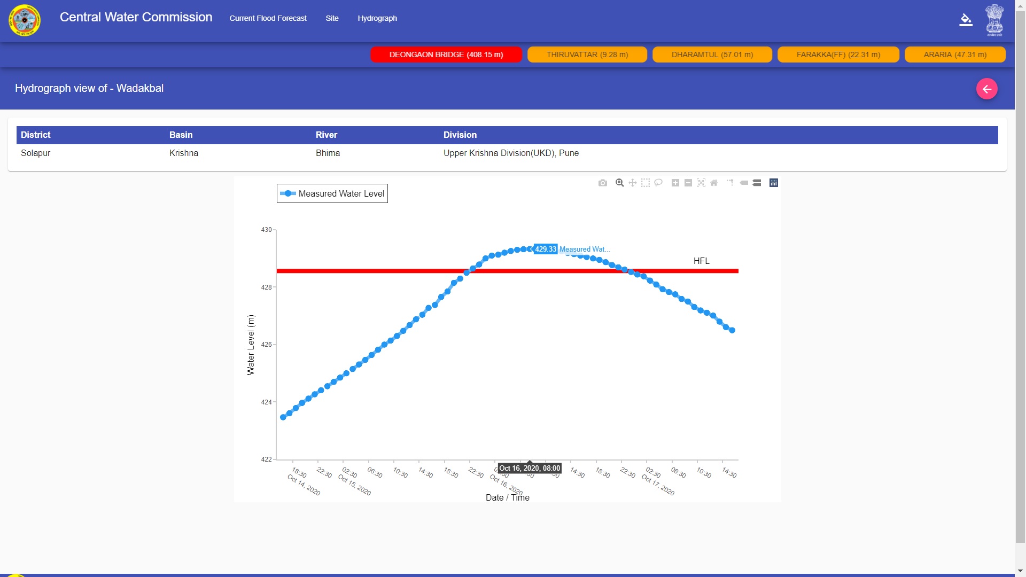Enable show closest data on hover

tap(744, 183)
